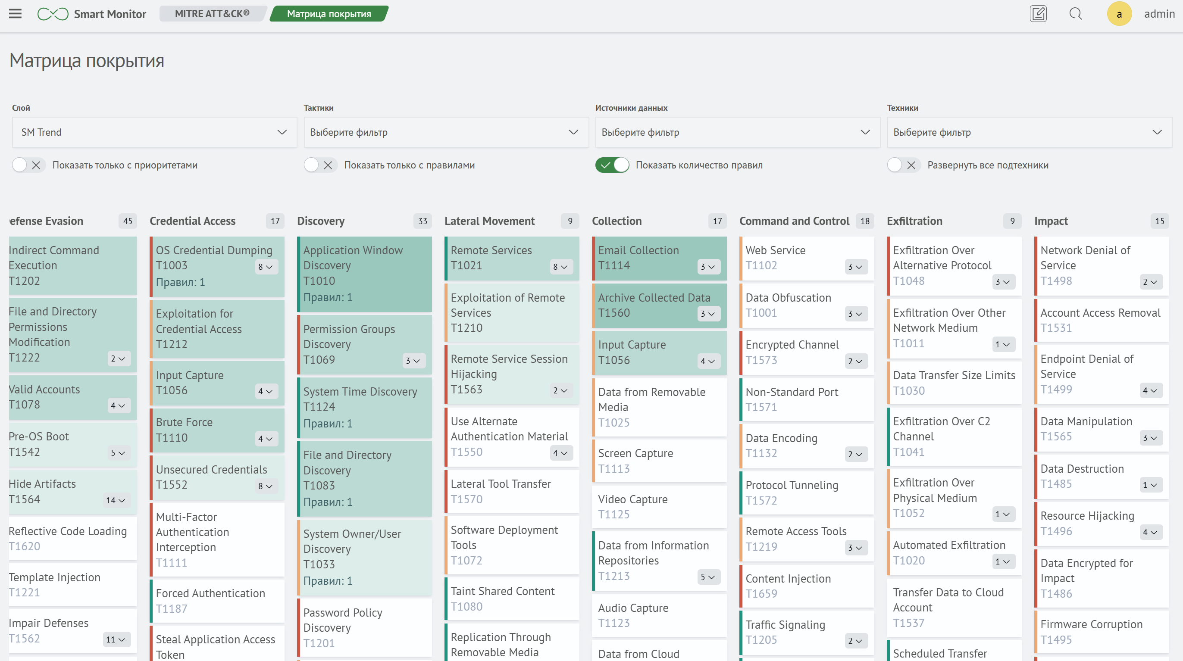Screen dimensions: 1183x661
Task: Open the hamburger main menu
Action: click(15, 14)
